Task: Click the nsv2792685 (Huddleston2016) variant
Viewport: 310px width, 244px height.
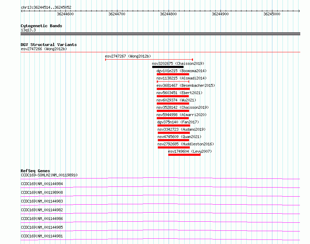Action: pyautogui.click(x=186, y=144)
